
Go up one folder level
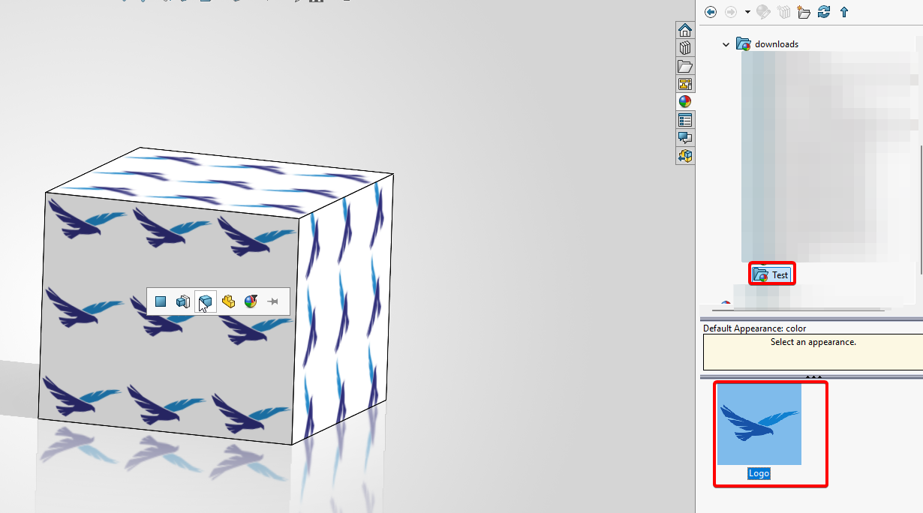click(844, 12)
